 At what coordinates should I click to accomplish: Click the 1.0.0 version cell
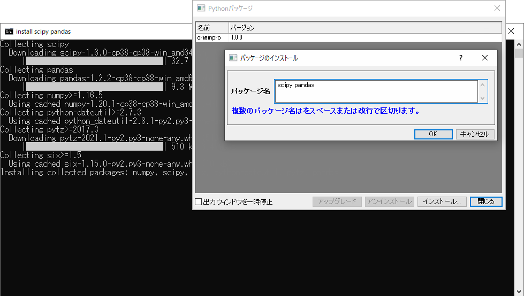pyautogui.click(x=237, y=37)
